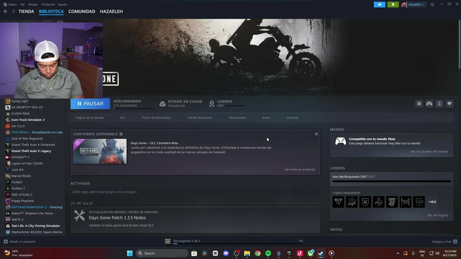Select Marvel Rivals in library
This screenshot has height=259, width=461.
[x=21, y=176]
